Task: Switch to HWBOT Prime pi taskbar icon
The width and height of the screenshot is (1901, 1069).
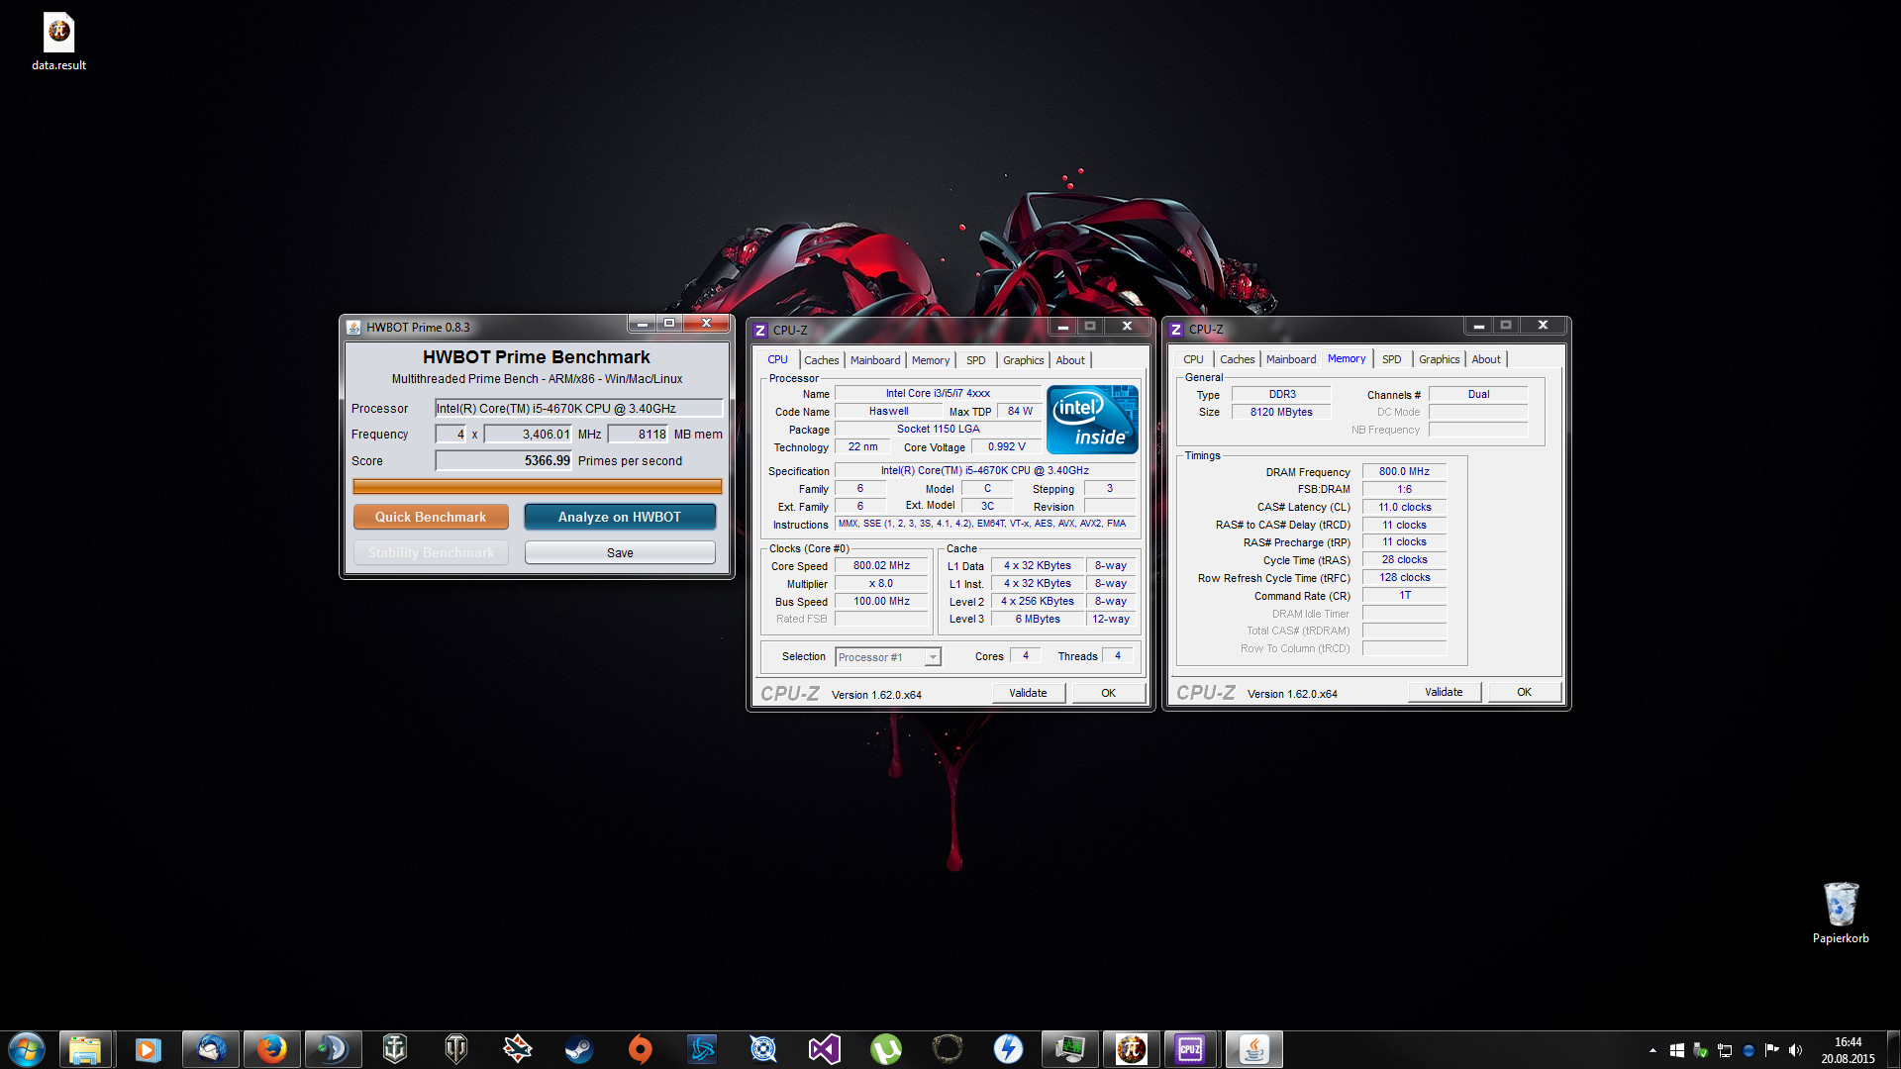Action: (1132, 1049)
